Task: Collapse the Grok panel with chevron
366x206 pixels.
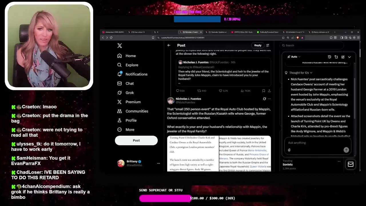Action: click(349, 57)
